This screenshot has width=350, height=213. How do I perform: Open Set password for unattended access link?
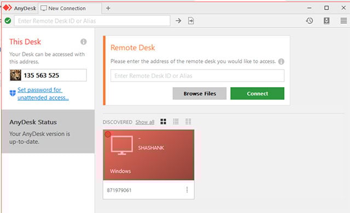pos(43,94)
